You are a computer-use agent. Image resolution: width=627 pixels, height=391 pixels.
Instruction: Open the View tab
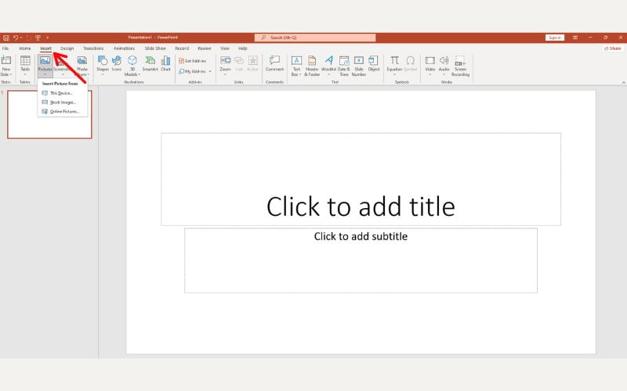click(x=225, y=48)
